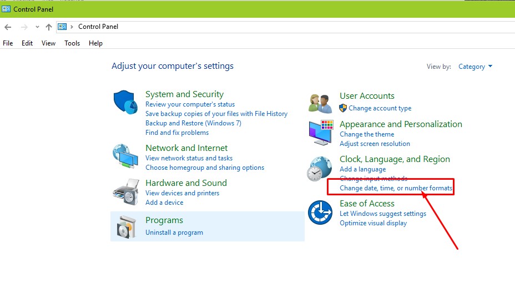Open Network and Internet category

click(x=186, y=148)
